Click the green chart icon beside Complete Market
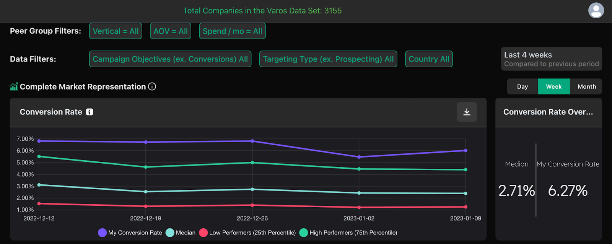612x244 pixels. tap(14, 87)
